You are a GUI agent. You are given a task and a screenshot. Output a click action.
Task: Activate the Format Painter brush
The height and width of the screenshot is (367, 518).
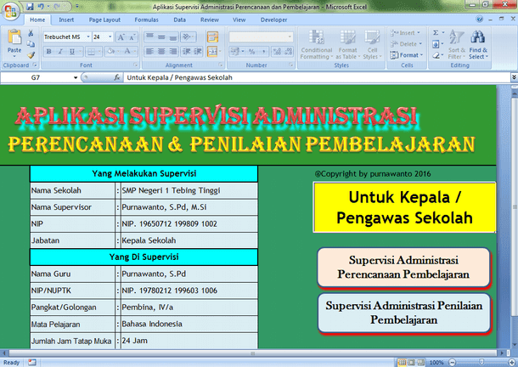[31, 54]
